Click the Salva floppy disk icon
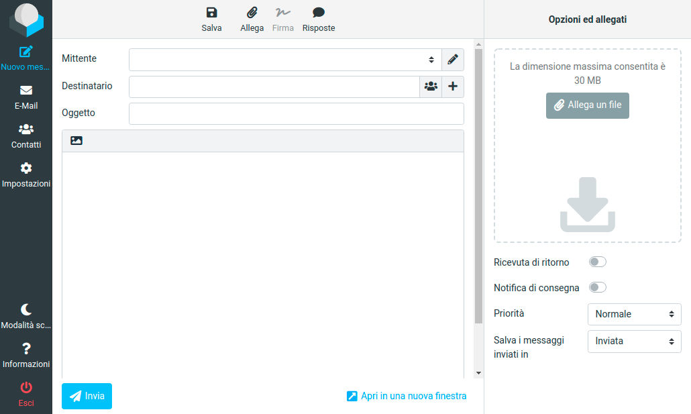Viewport: 691px width, 414px height. click(211, 13)
